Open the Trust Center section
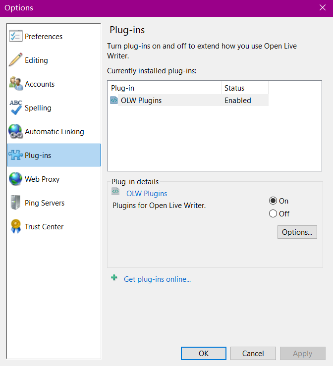Screen dimensions: 333x366 tap(54, 227)
